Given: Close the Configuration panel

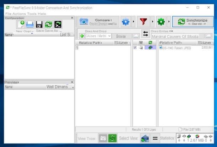Looking at the screenshot, I should click(x=72, y=18).
